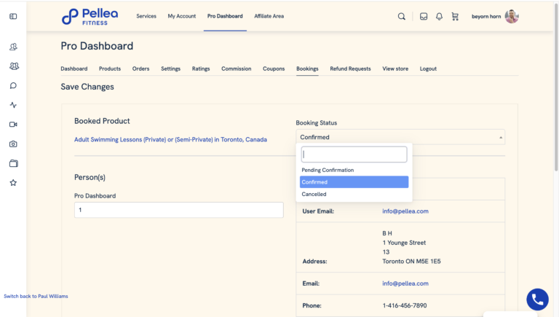
Task: Click the Email row info@pellea.com link
Action: 405,283
